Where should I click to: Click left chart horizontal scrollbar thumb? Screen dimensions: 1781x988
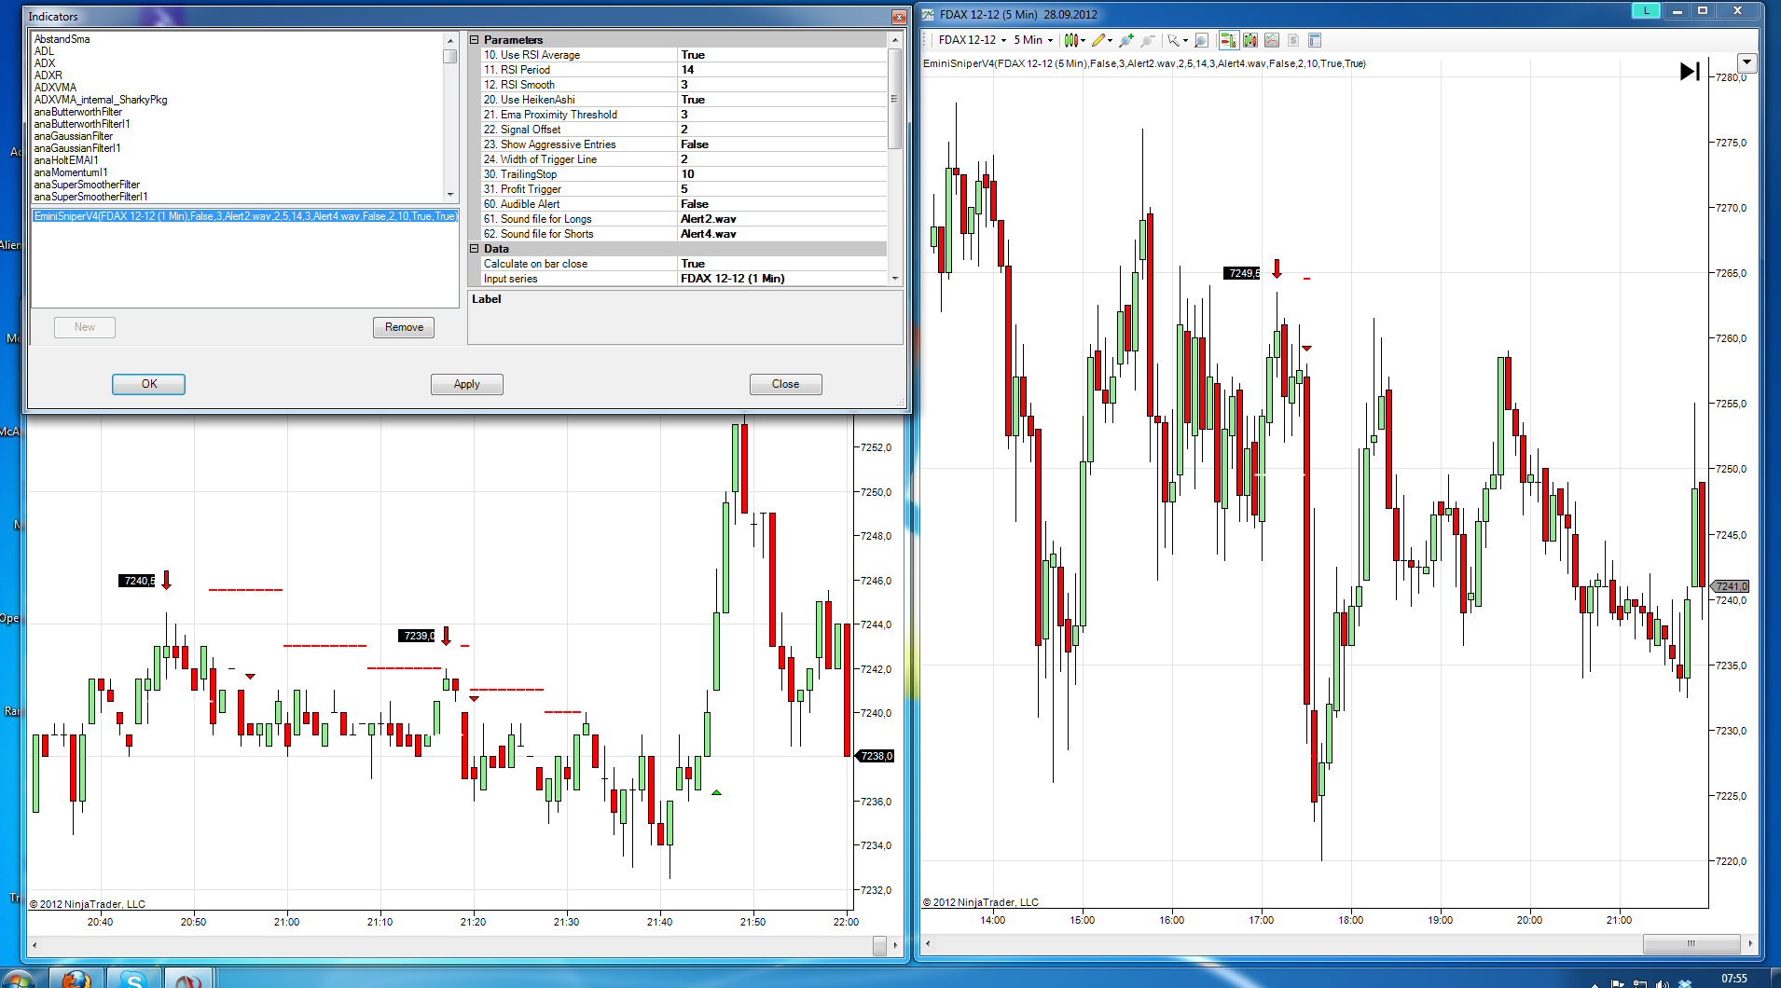879,945
